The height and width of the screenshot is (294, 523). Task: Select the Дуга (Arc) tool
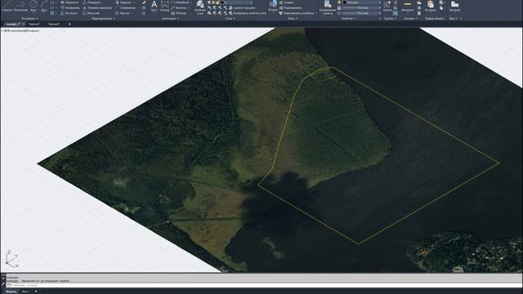tap(44, 6)
